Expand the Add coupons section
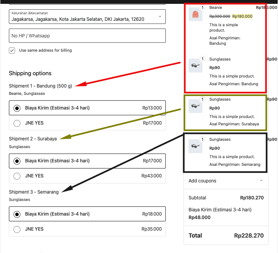 (203, 181)
